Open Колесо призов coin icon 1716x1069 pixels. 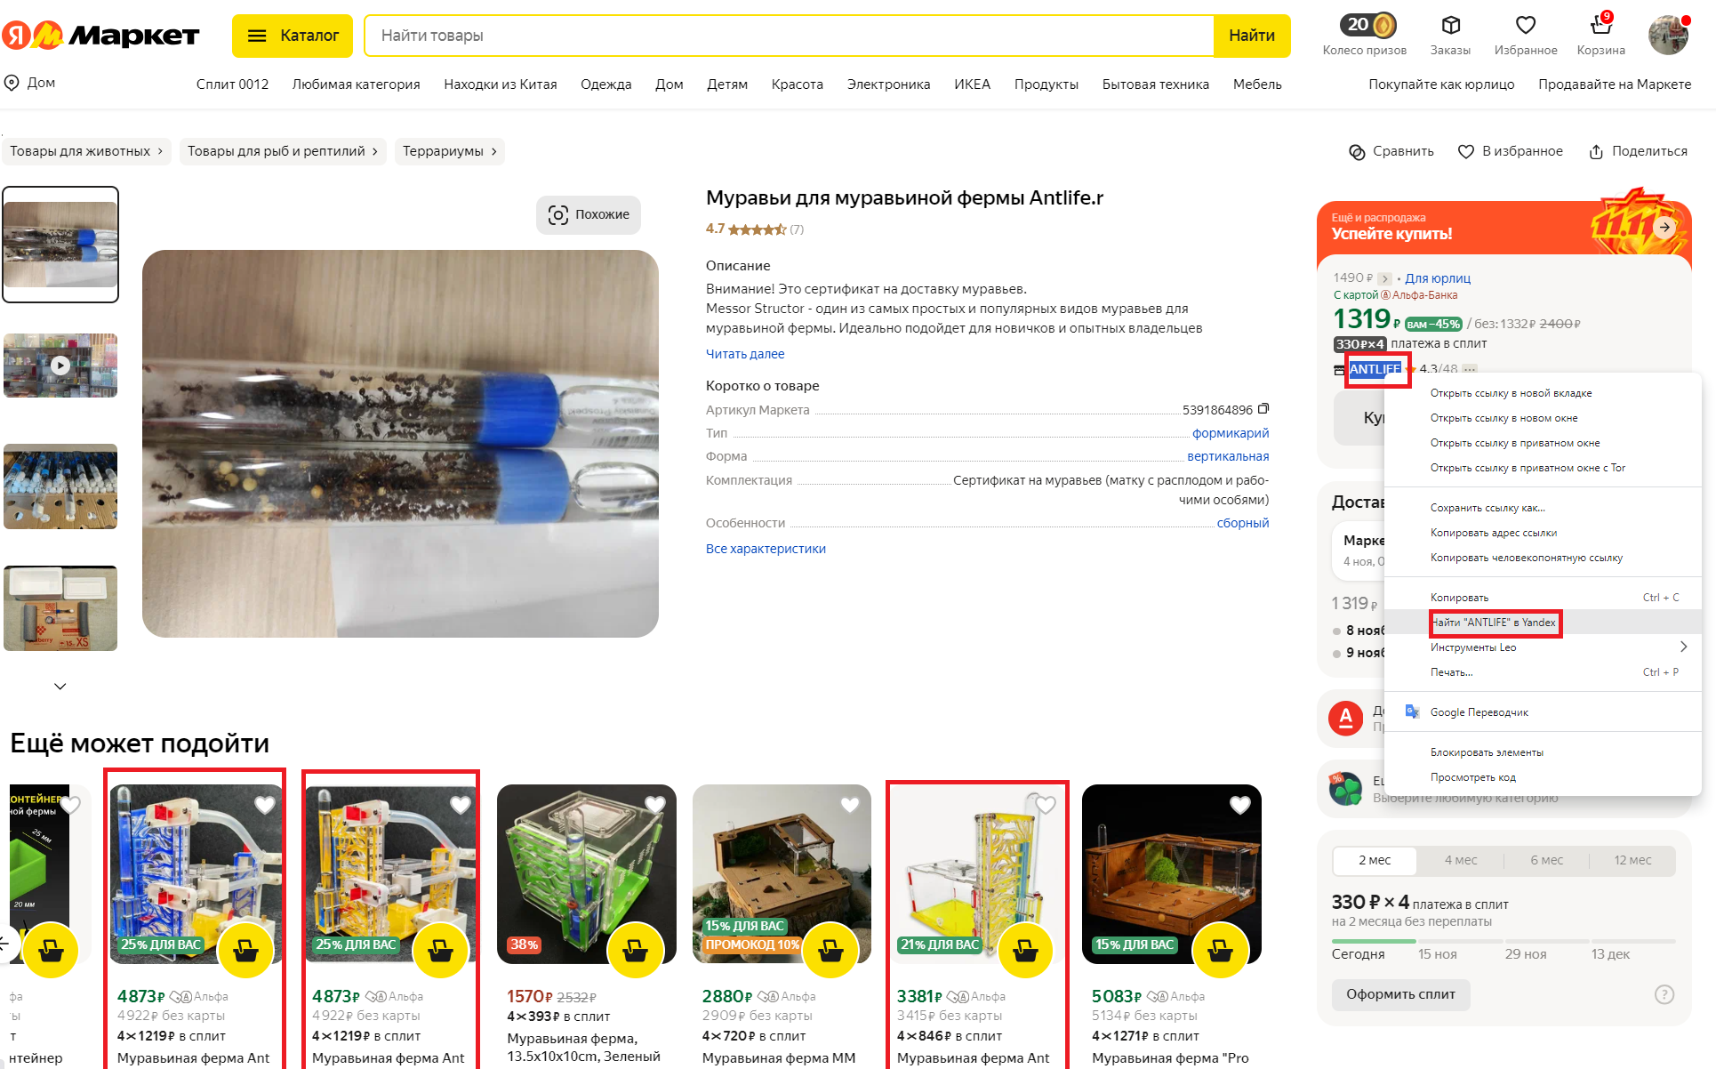pos(1369,25)
